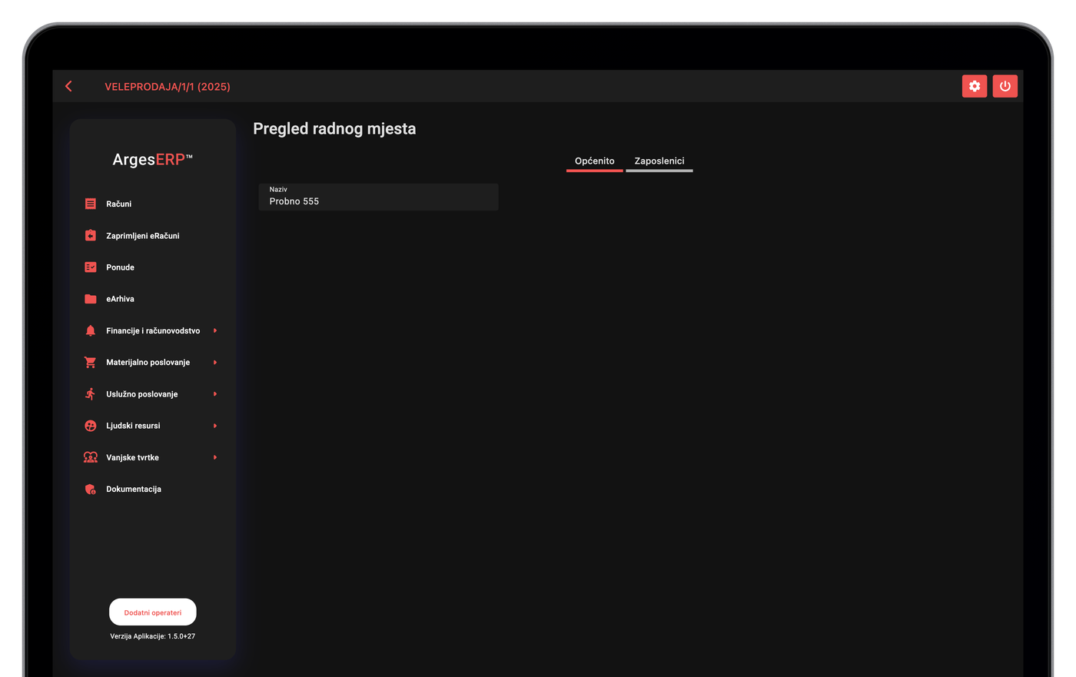Click the Materijalno poslovanje cart icon
1076x677 pixels.
pos(91,362)
